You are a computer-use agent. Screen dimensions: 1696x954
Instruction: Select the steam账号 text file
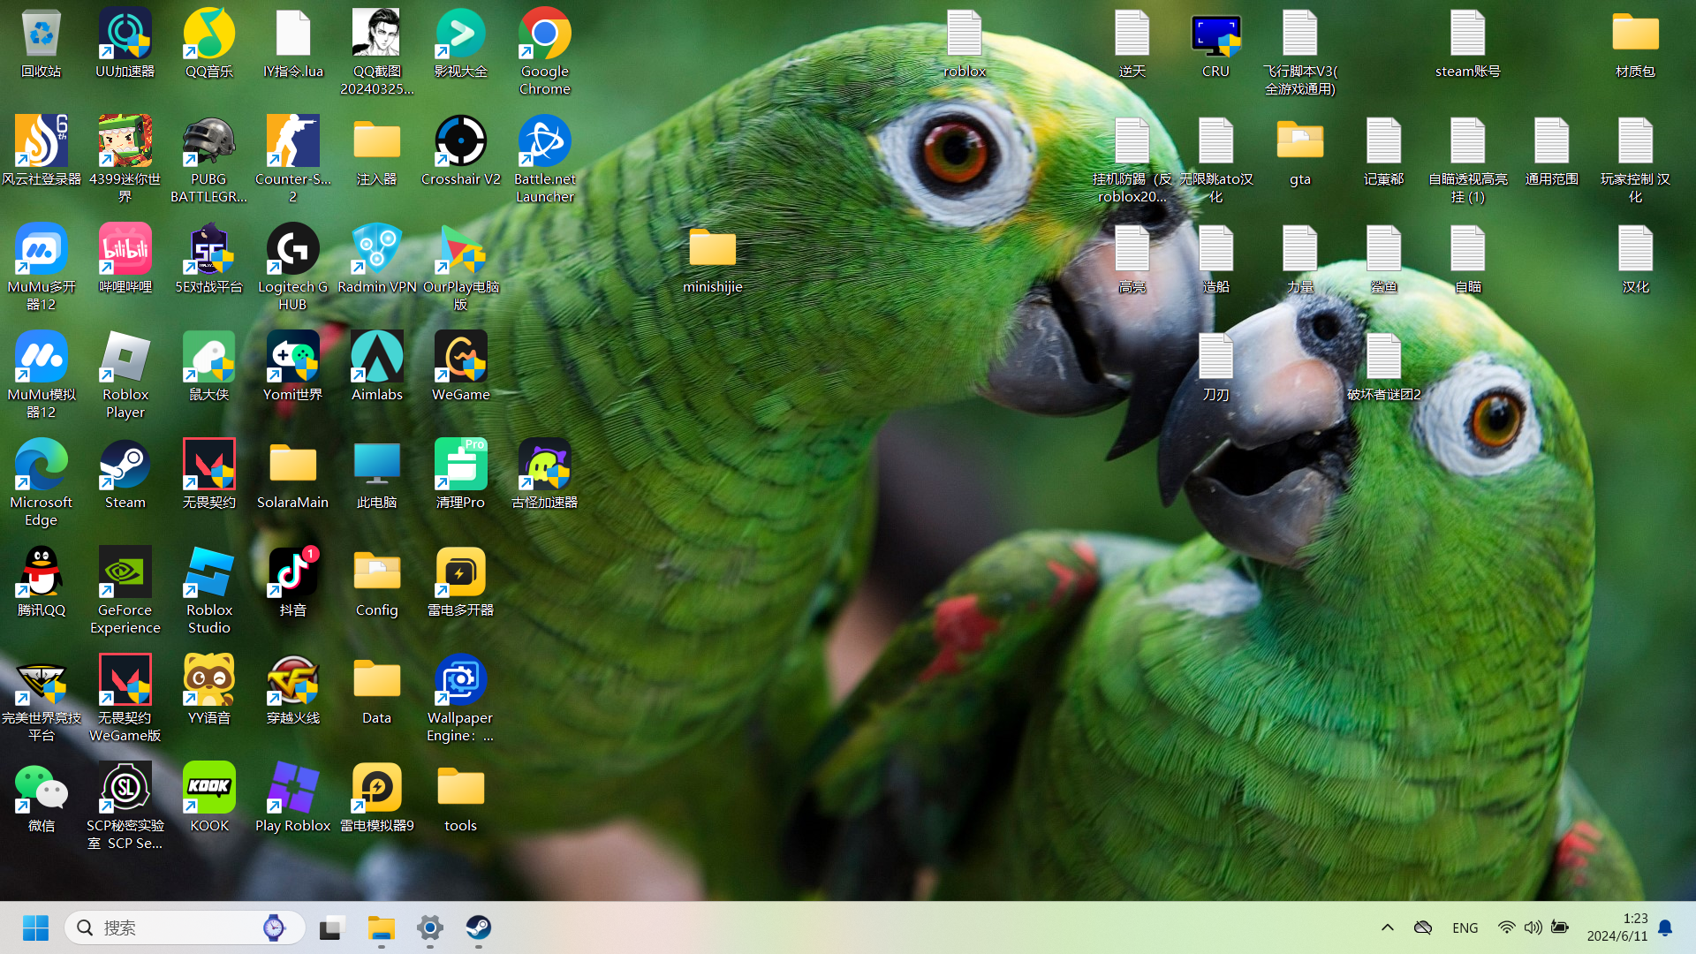pyautogui.click(x=1467, y=35)
